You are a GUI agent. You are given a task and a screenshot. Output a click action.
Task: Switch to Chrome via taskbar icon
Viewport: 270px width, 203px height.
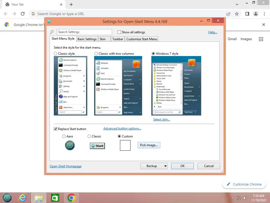pos(71,198)
